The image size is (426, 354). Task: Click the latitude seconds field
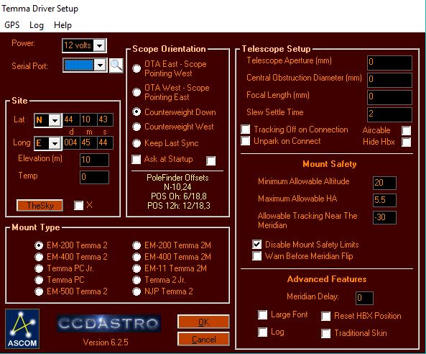[x=105, y=119]
